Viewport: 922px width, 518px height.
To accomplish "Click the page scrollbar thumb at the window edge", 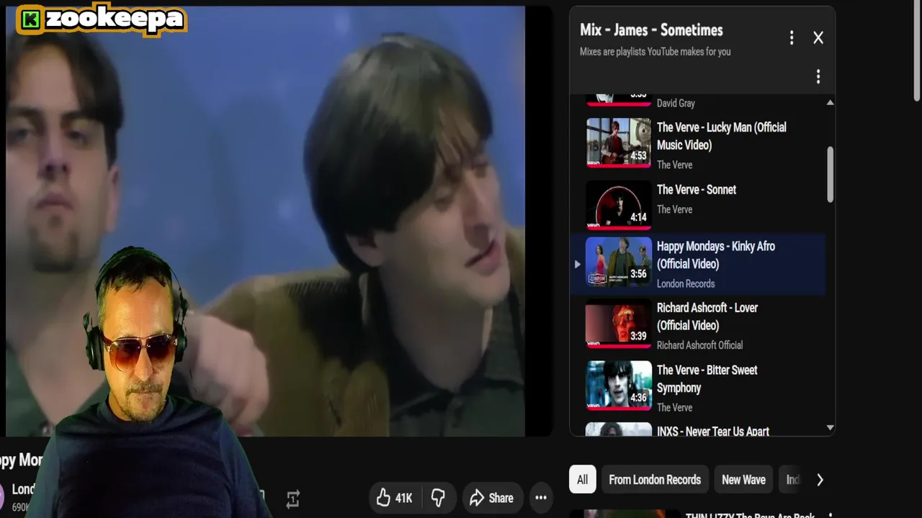I will 916,52.
